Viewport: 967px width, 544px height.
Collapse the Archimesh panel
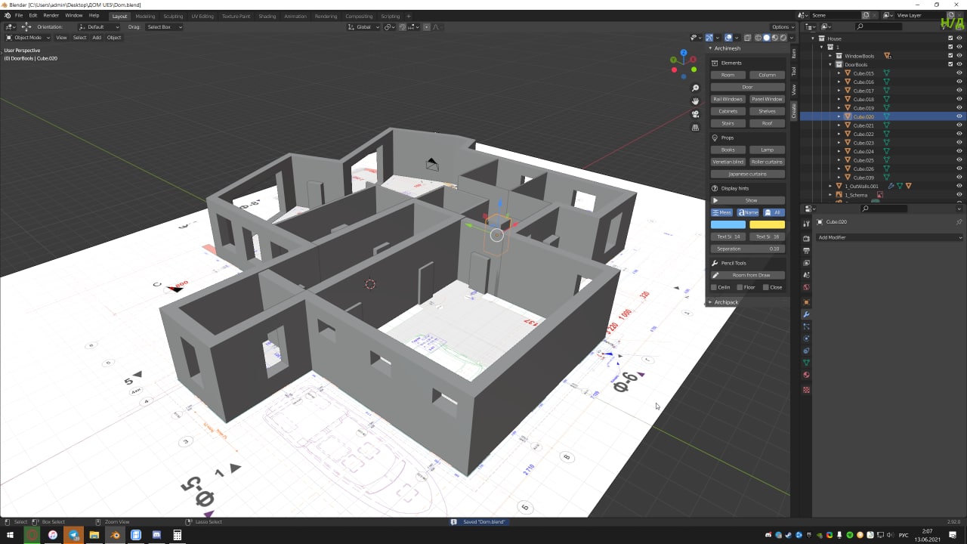(725, 48)
